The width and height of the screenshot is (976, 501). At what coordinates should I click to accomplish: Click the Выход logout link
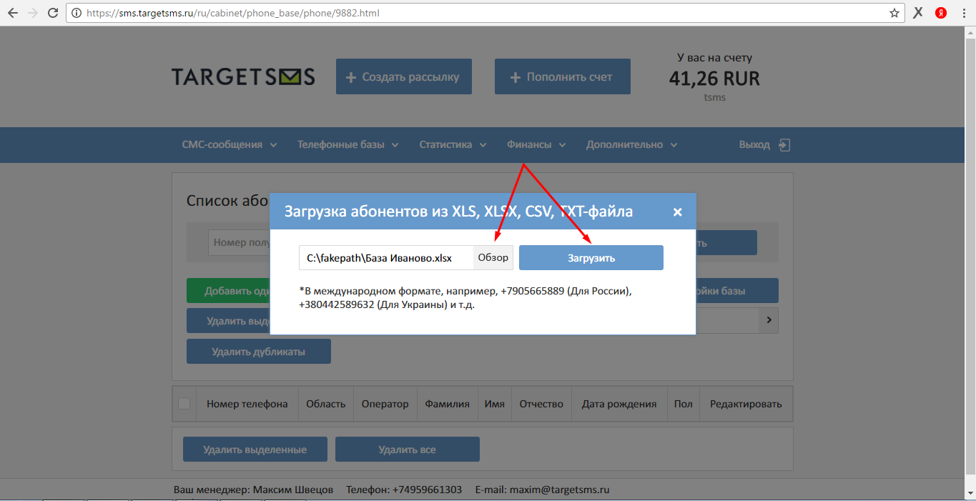click(754, 145)
